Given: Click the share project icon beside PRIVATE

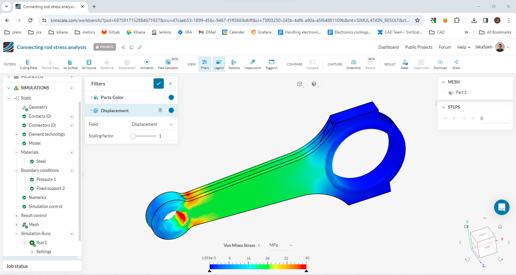Looking at the screenshot, I should coord(123,47).
